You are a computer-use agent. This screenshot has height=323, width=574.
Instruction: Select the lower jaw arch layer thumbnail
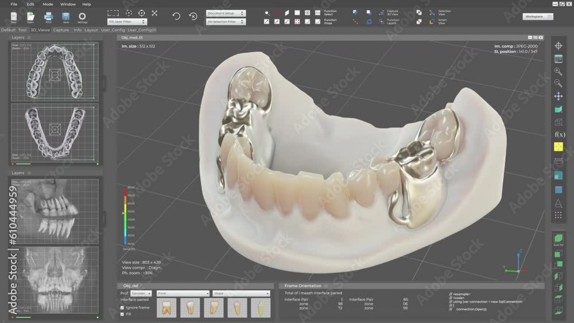pos(55,133)
